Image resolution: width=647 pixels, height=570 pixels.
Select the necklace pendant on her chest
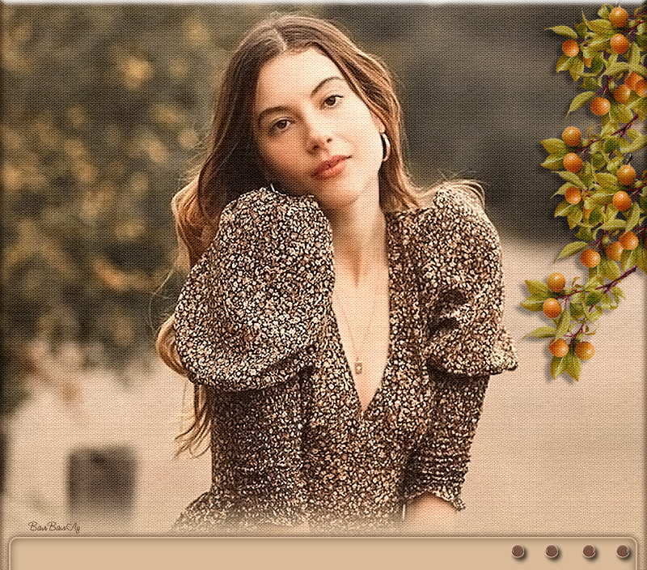point(357,365)
